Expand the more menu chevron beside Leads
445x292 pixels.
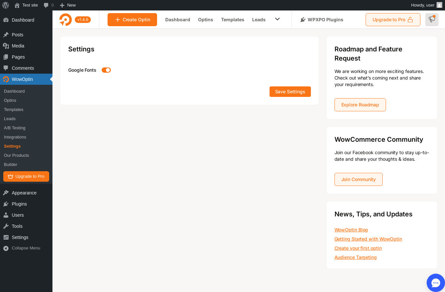[x=277, y=19]
